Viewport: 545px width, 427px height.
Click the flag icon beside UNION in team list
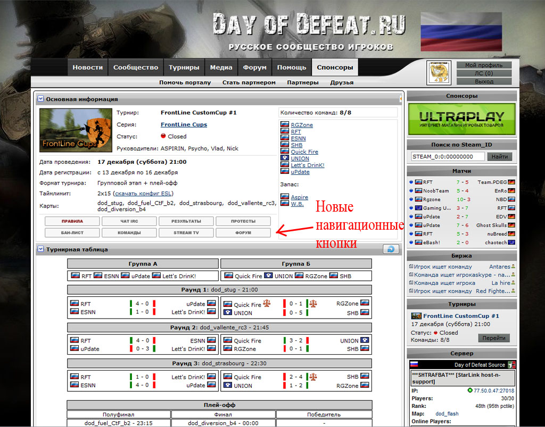285,157
